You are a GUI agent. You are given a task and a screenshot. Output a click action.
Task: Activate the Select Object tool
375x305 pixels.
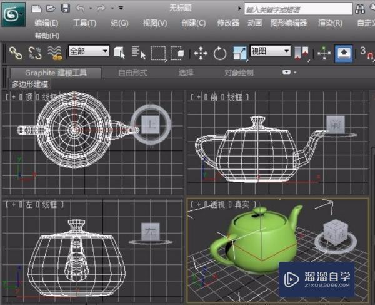[119, 53]
